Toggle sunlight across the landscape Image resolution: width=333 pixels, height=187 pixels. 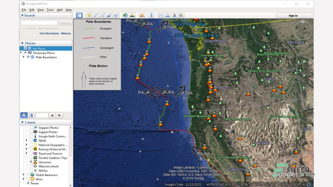132,15
